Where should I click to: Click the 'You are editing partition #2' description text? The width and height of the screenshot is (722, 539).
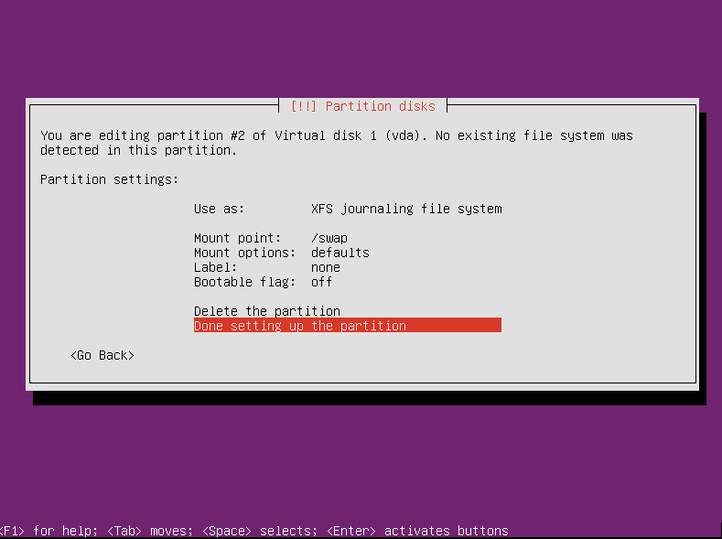coord(337,143)
